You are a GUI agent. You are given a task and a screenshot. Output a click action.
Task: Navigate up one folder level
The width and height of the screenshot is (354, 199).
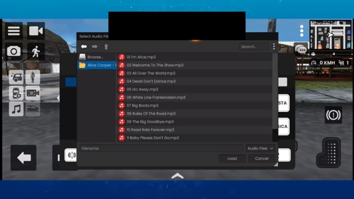click(106, 47)
